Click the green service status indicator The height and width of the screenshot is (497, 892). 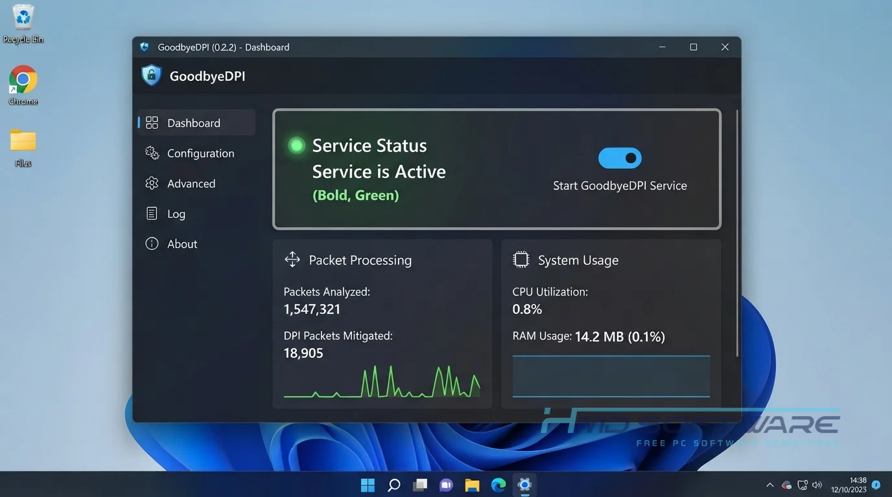pos(296,146)
